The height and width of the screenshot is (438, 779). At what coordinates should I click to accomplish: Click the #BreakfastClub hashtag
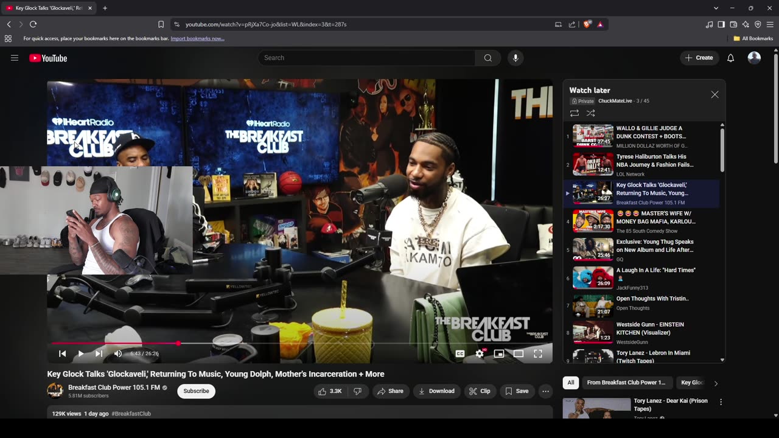coord(131,414)
